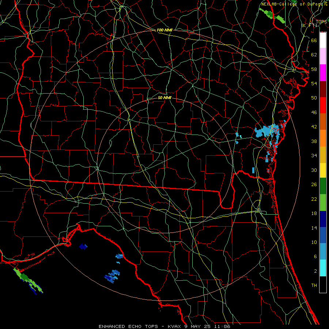Select the magenta swatch in the legend
This screenshot has width=329, height=329.
click(x=323, y=73)
